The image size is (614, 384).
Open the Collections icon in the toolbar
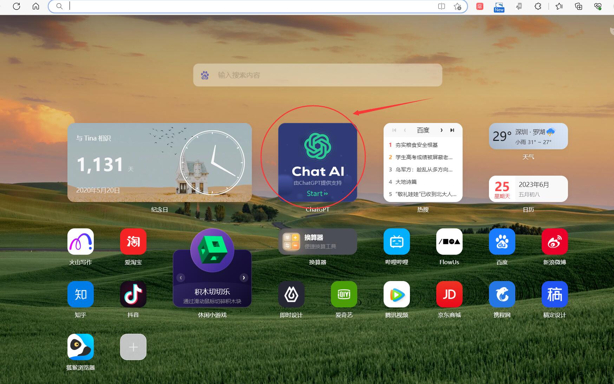click(579, 6)
